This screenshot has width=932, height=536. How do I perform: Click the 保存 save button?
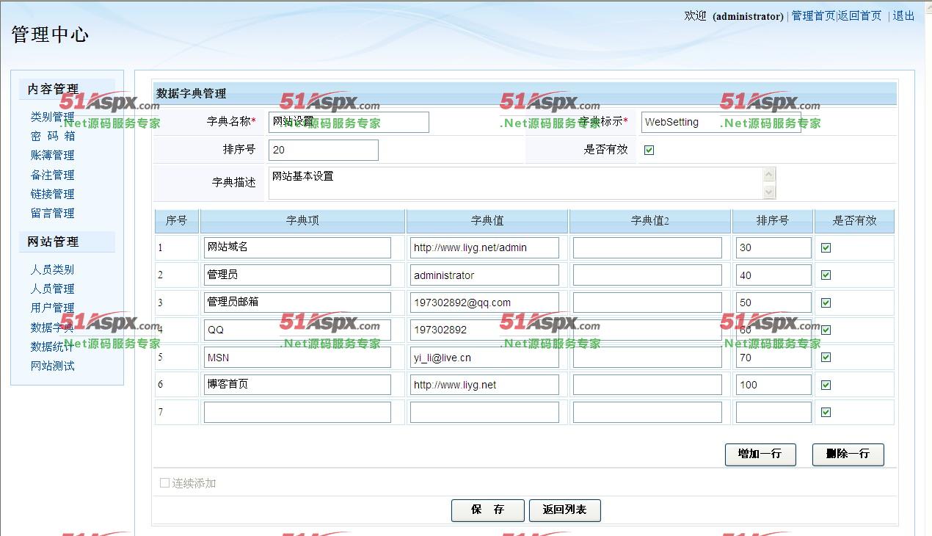point(487,510)
